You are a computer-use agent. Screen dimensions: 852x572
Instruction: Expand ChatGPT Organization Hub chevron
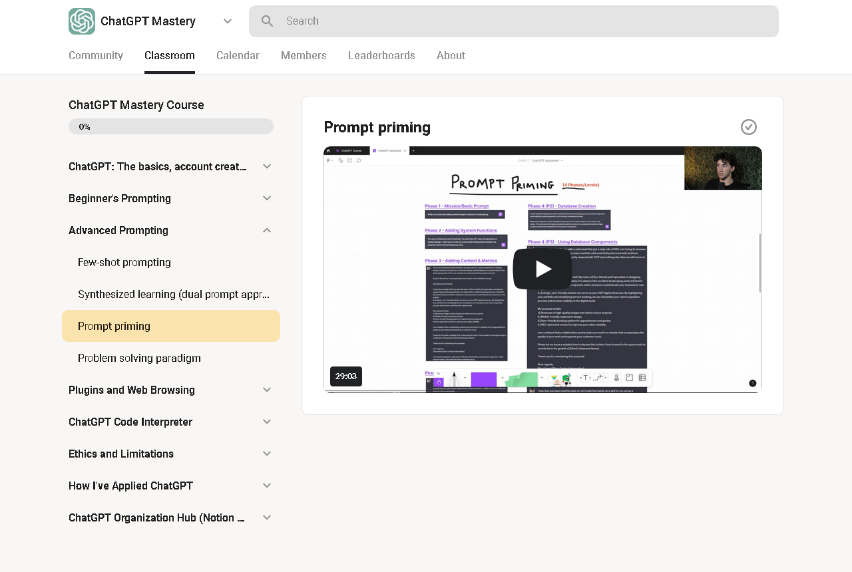[x=267, y=517]
